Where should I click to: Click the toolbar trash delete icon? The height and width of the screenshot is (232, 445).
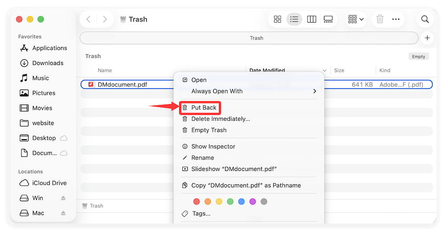(380, 19)
